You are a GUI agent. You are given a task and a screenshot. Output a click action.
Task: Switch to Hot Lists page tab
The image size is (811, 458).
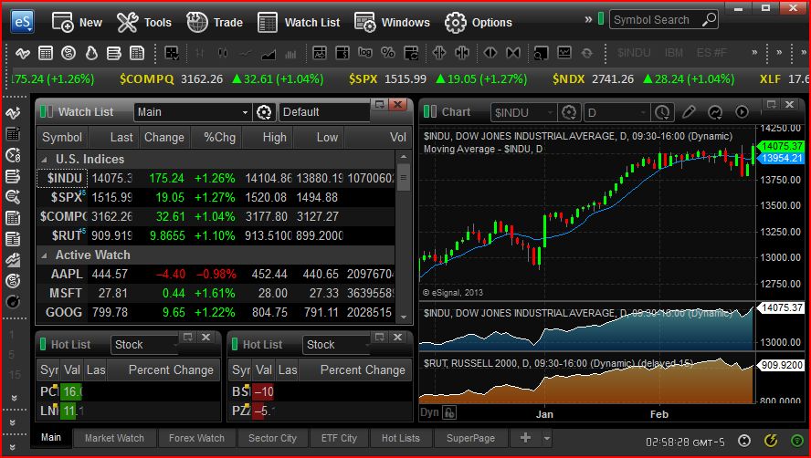[x=401, y=438]
